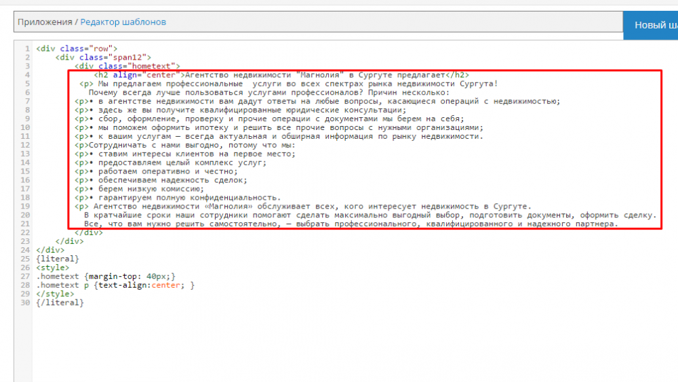Place cursor in the div class="span12" line
678x382 pixels.
(103, 58)
